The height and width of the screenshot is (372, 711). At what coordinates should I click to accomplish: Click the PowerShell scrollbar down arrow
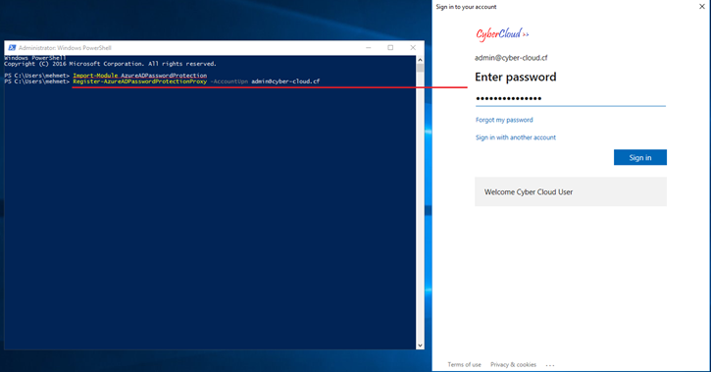(420, 345)
